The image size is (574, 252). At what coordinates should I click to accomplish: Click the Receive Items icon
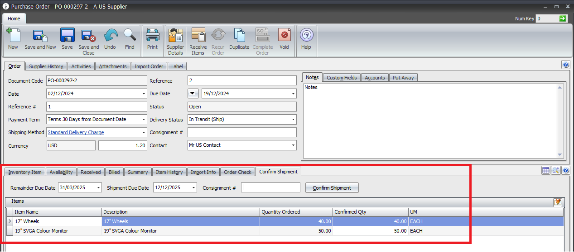click(x=198, y=36)
